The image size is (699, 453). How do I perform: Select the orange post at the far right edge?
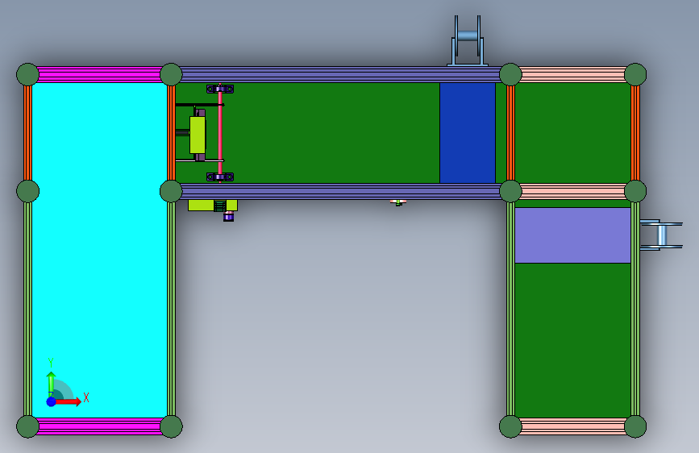(x=635, y=133)
